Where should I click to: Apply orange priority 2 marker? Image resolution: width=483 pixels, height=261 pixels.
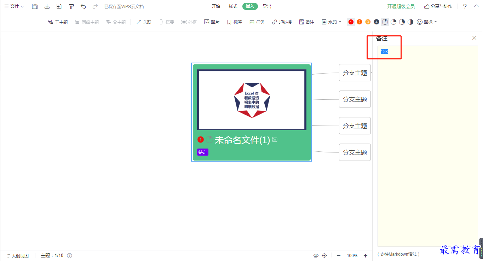[x=360, y=22]
